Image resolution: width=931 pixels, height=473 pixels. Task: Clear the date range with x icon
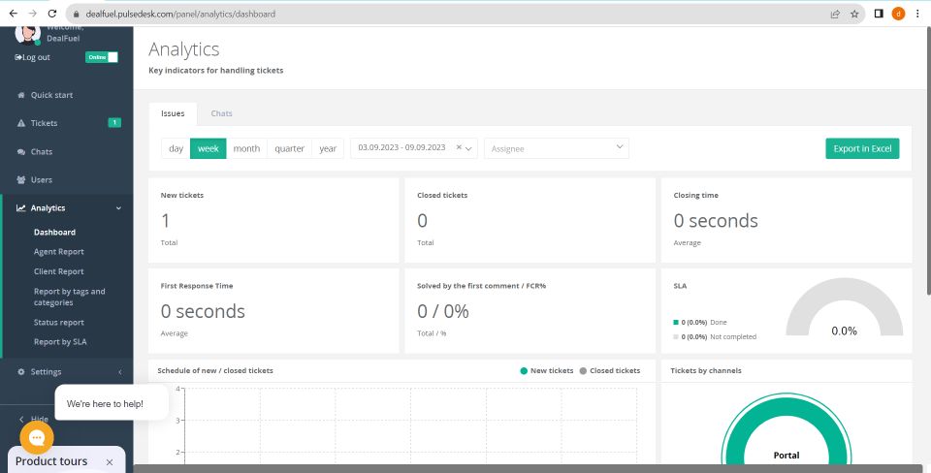459,147
